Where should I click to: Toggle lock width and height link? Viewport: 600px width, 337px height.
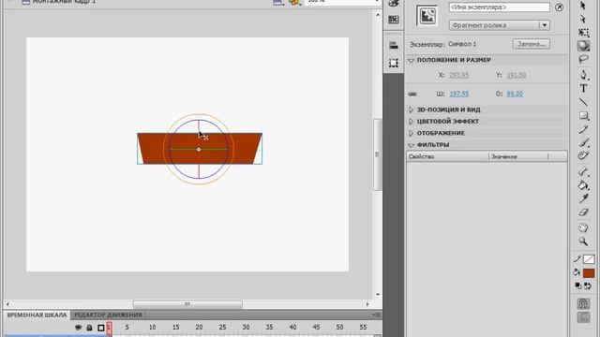click(412, 94)
